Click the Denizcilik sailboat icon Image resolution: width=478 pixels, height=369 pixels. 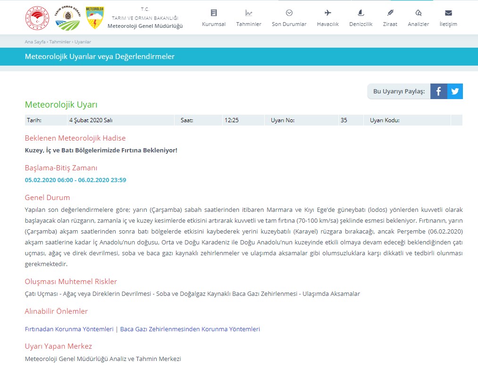tap(361, 13)
